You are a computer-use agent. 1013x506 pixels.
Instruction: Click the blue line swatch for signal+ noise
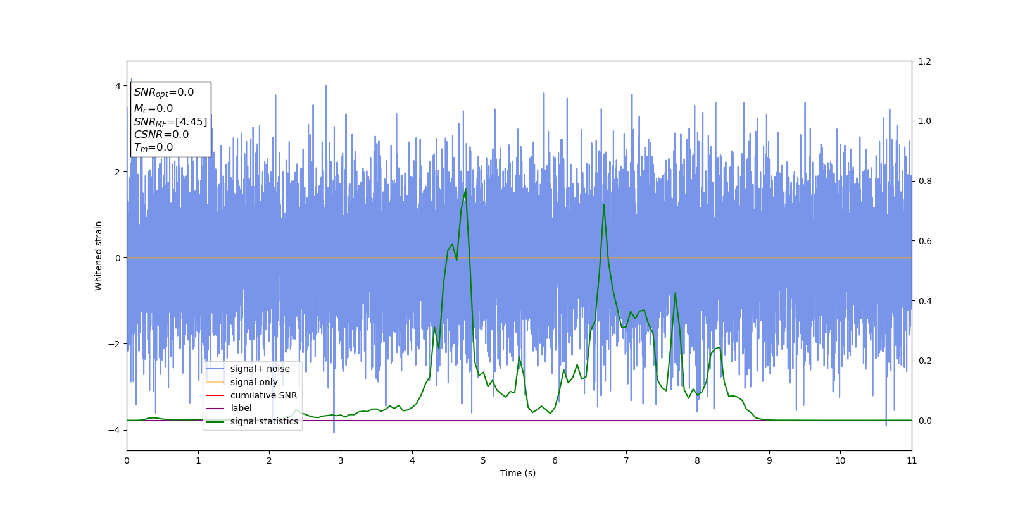pyautogui.click(x=215, y=369)
